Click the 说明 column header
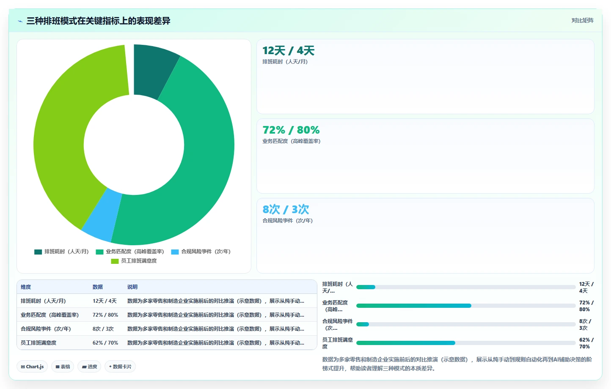 pos(132,287)
